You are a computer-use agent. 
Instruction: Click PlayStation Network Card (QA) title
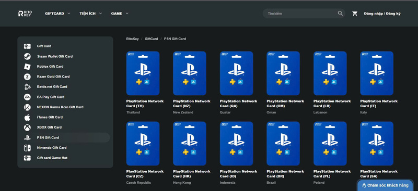coord(238,104)
